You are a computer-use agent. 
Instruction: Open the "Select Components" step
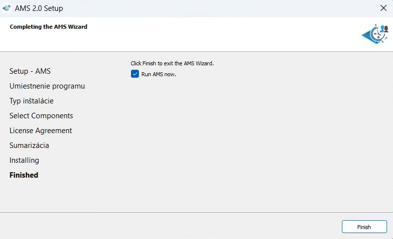pyautogui.click(x=41, y=116)
